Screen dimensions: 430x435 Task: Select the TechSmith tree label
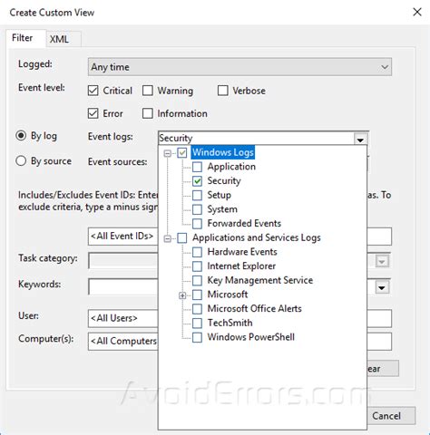[230, 323]
